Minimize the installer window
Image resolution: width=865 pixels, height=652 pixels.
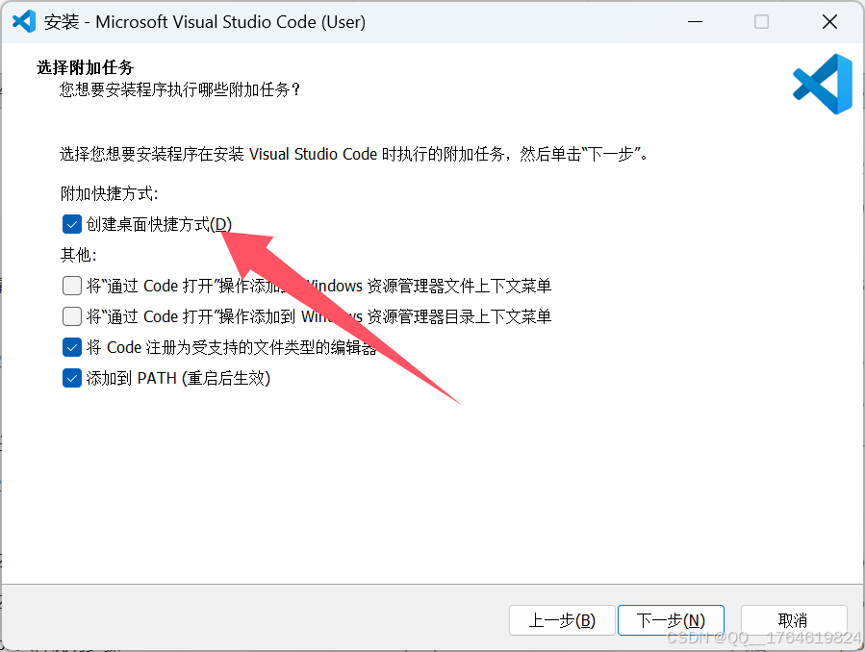695,22
